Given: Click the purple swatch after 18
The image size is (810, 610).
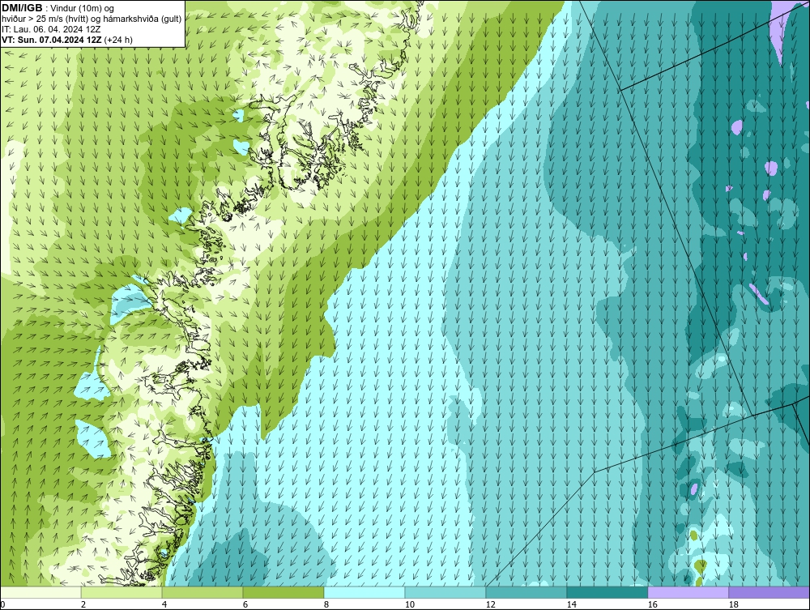Looking at the screenshot, I should [x=769, y=592].
